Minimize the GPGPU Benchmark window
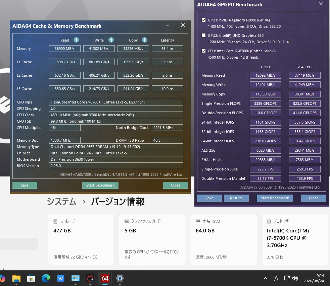 [305, 4]
